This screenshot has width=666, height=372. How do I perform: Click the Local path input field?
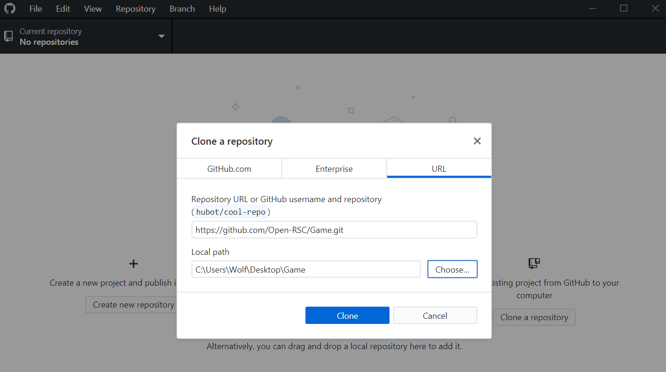[x=306, y=269]
